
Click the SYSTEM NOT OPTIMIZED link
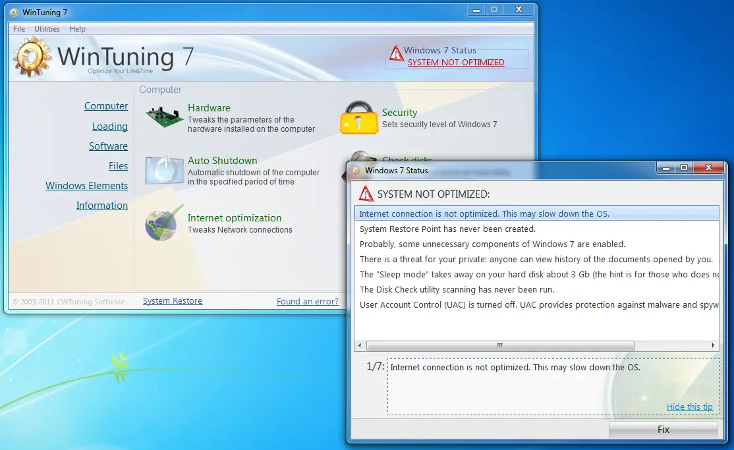point(456,63)
